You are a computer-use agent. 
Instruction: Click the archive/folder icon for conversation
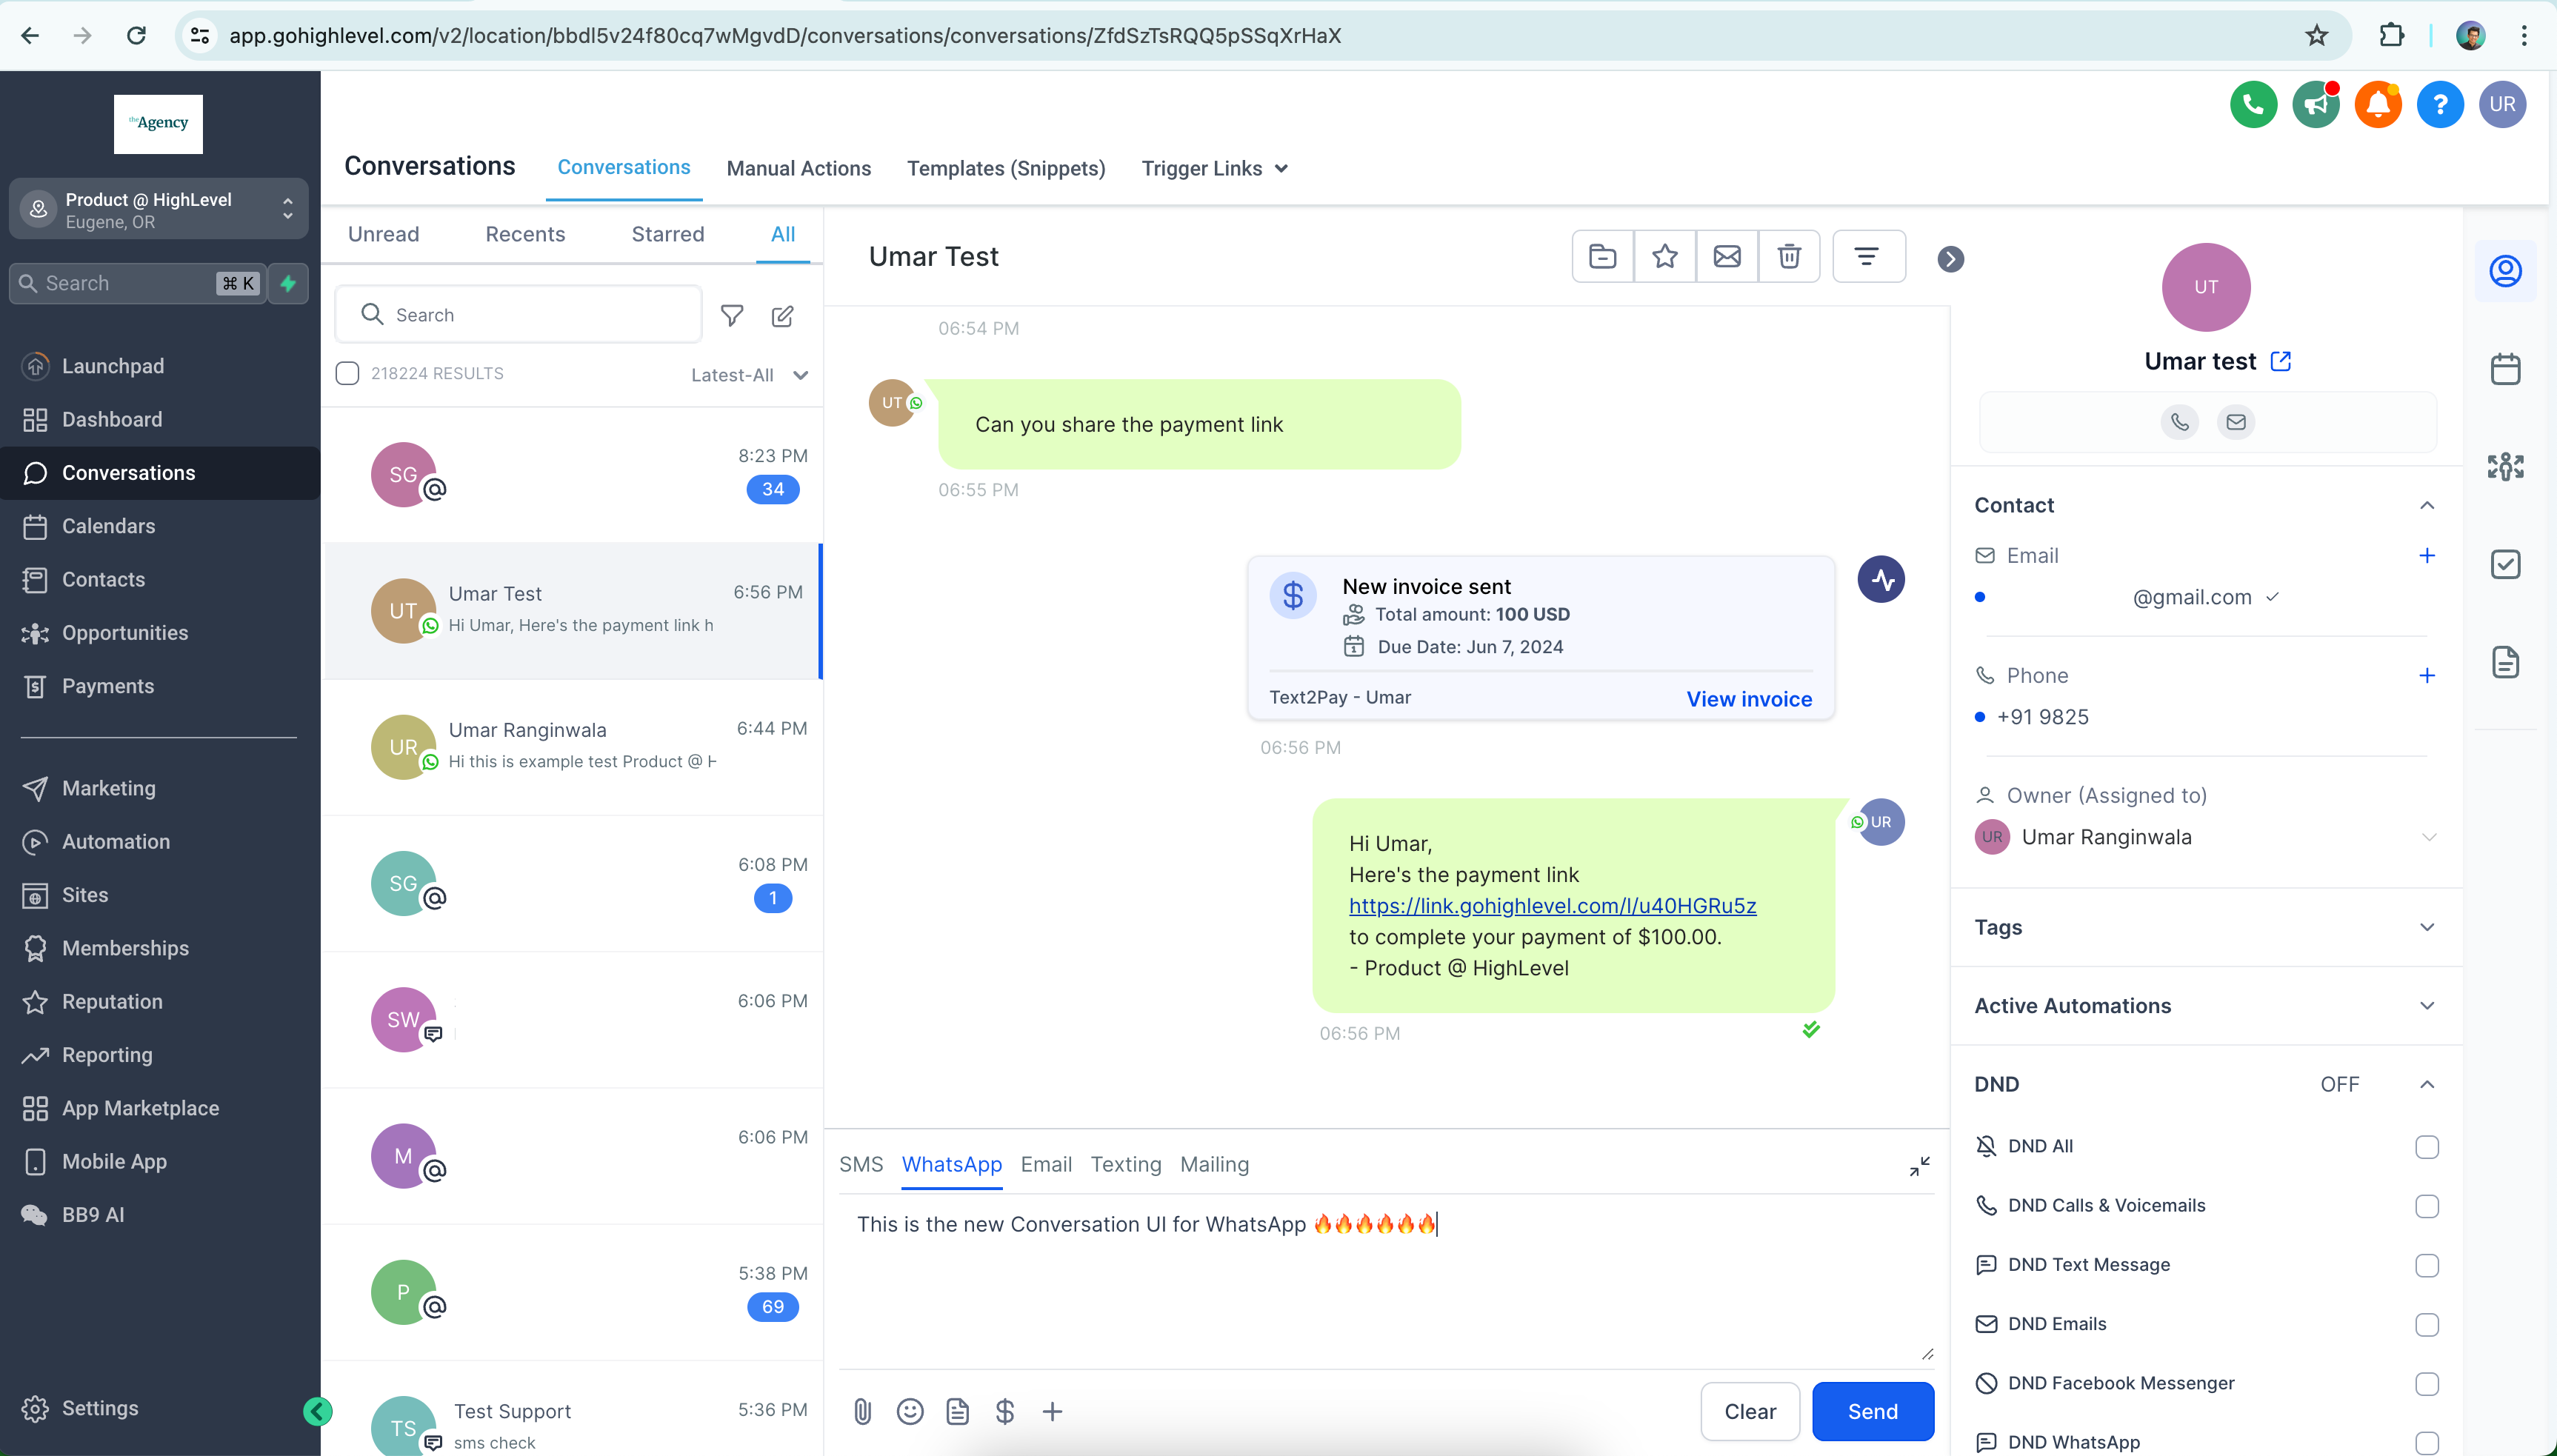pyautogui.click(x=1601, y=256)
